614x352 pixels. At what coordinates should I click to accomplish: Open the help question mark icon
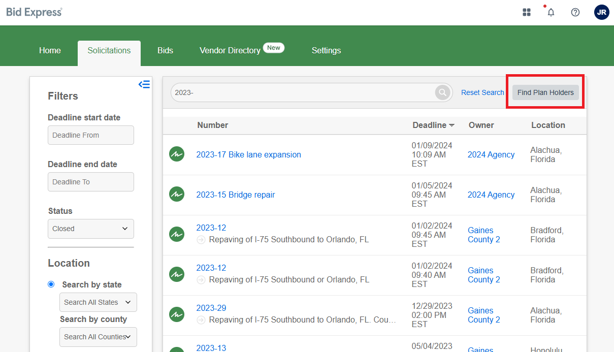(x=575, y=12)
